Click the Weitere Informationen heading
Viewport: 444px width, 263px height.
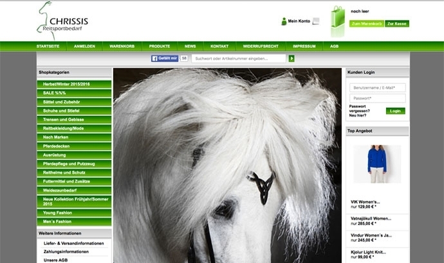(60, 233)
